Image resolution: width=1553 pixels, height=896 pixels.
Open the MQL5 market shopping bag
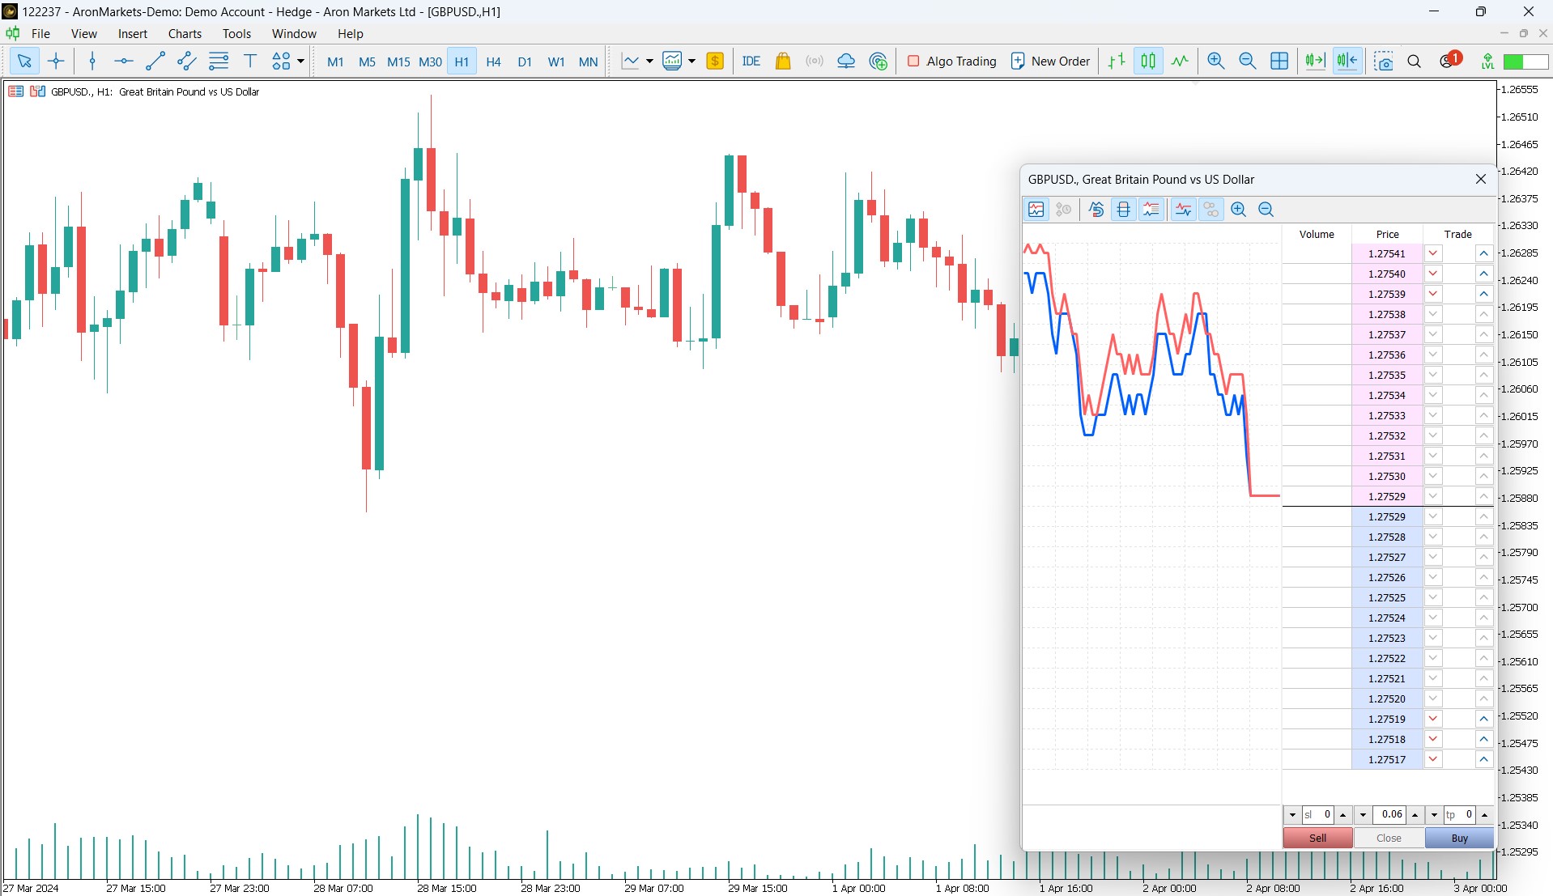[782, 62]
